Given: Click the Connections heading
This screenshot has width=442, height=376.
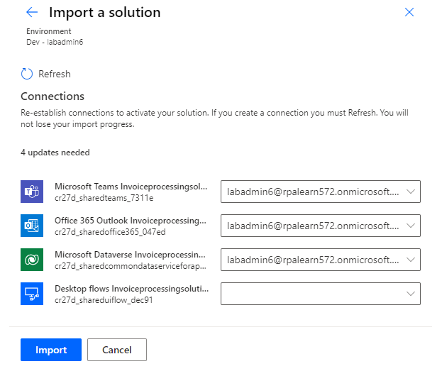Looking at the screenshot, I should pyautogui.click(x=53, y=96).
